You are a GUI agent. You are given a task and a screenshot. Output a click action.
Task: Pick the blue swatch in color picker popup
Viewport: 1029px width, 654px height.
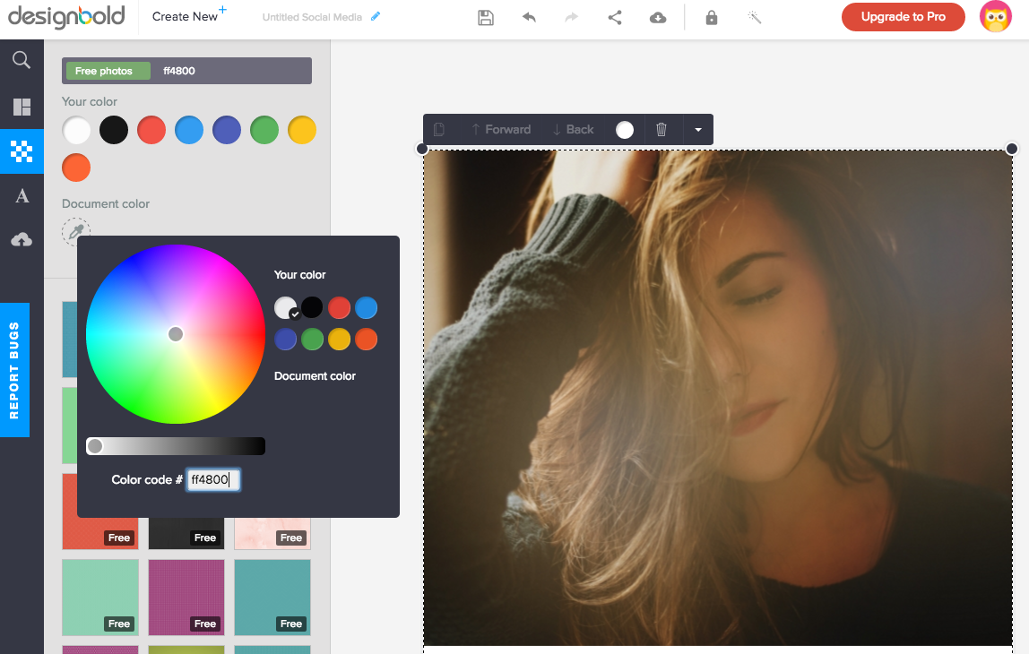[x=366, y=308]
